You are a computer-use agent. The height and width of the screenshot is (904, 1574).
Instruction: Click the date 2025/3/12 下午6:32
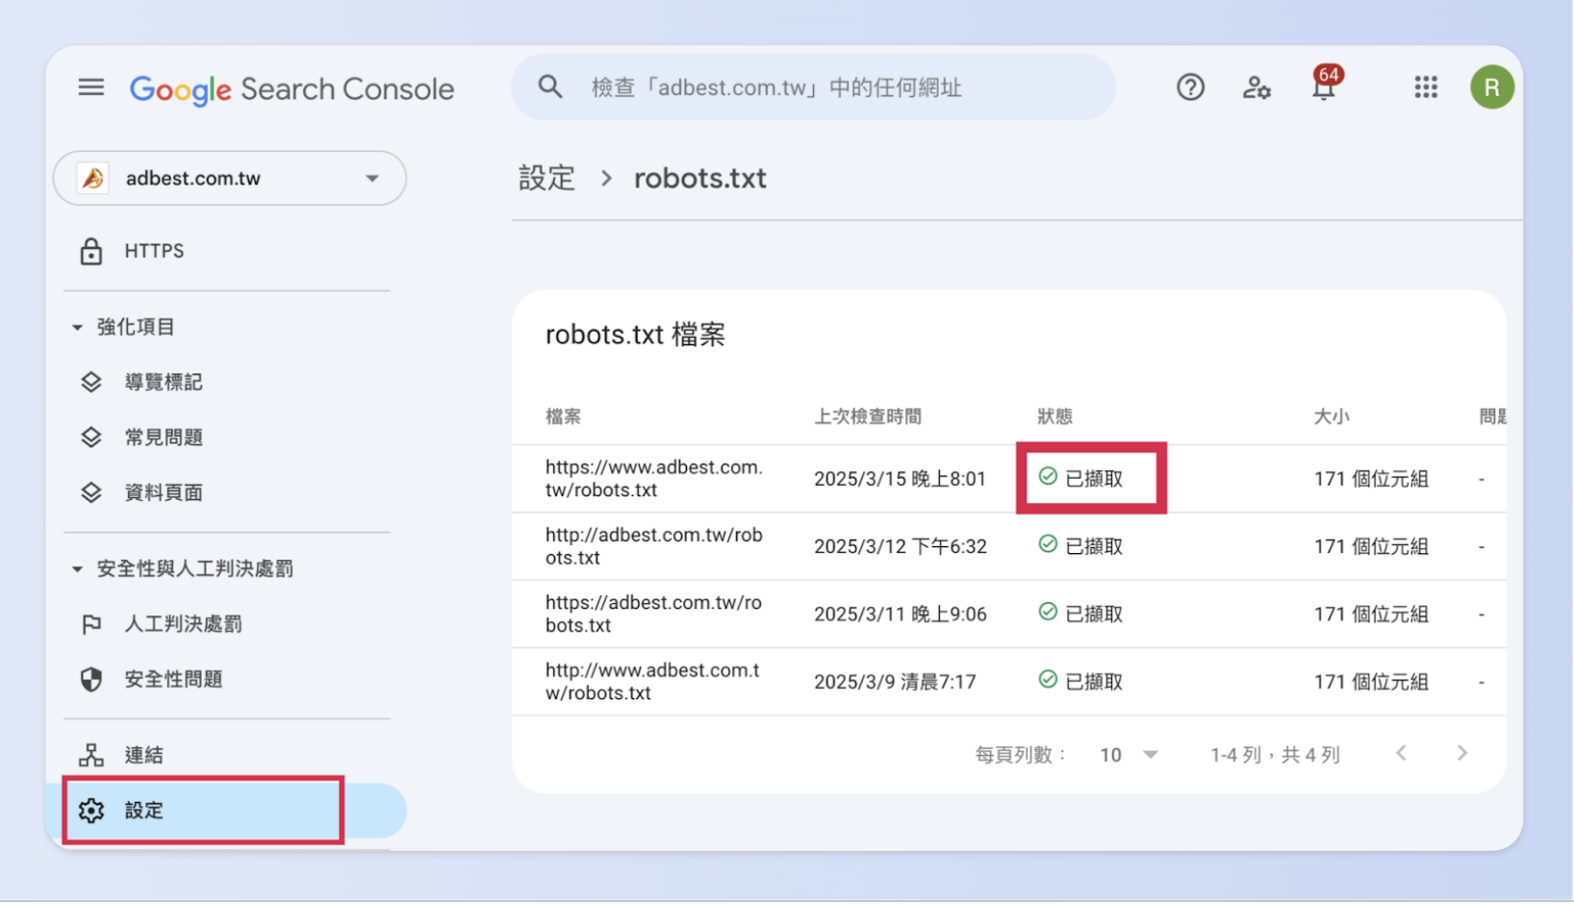(x=900, y=546)
